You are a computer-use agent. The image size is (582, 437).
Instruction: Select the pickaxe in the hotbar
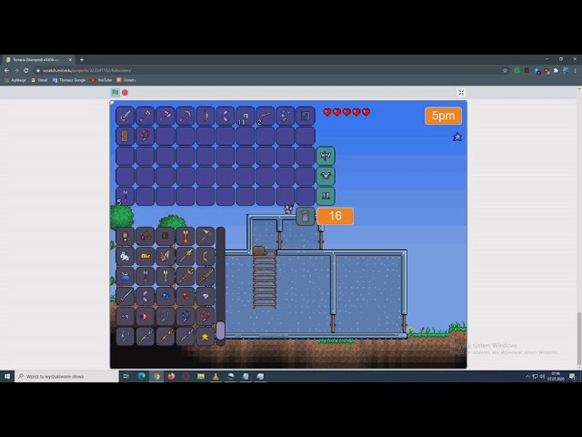pos(185,116)
